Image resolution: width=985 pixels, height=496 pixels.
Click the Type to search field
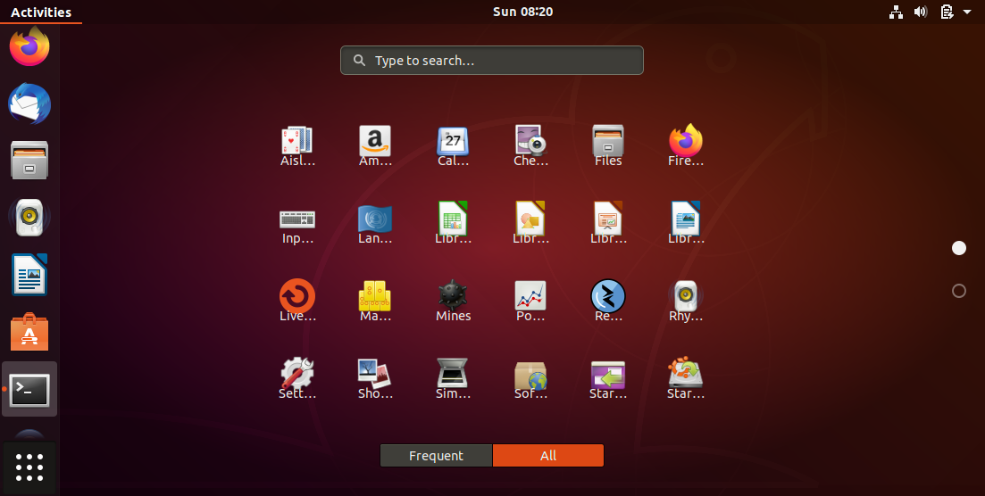(x=492, y=61)
